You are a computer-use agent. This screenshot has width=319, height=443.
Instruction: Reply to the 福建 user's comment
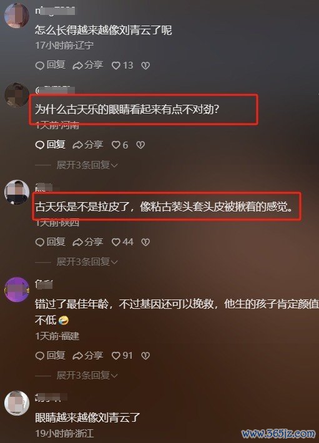[x=51, y=356]
